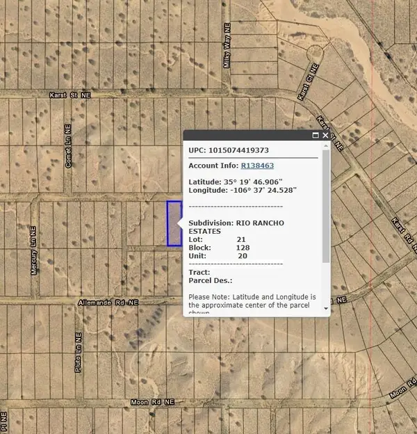Close the parcel info popup

tap(325, 135)
